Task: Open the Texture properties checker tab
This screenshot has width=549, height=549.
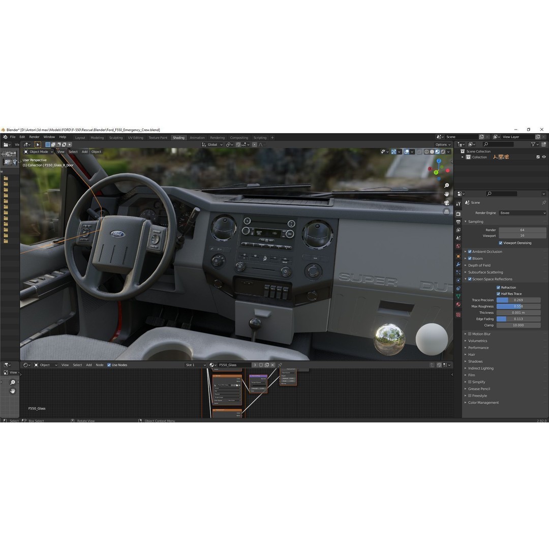Action: pyautogui.click(x=458, y=315)
